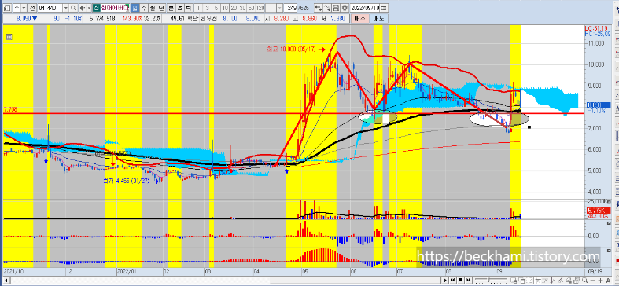Click the 매수 buy button
Image resolution: width=619 pixels, height=286 pixels.
pyautogui.click(x=359, y=18)
